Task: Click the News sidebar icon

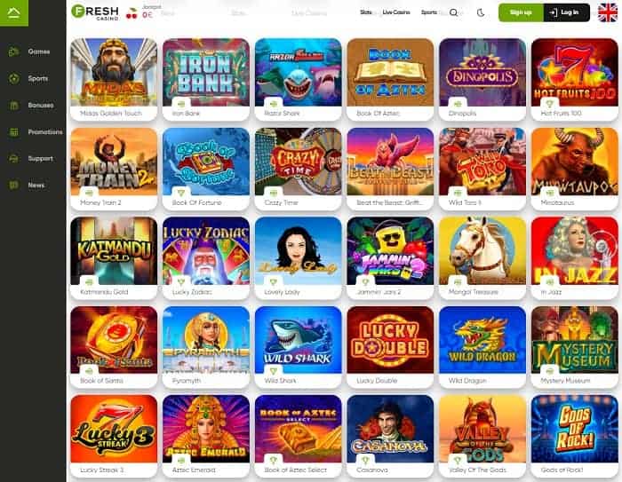Action: (x=14, y=186)
